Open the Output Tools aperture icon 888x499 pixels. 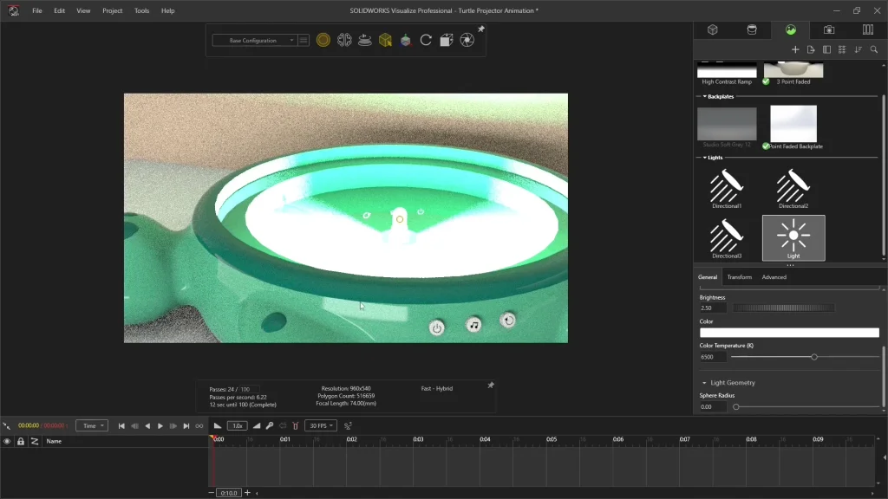tap(467, 40)
